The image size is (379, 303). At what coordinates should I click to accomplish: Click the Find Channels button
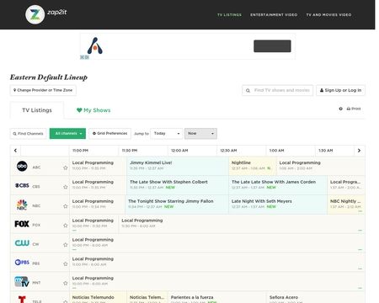point(28,133)
